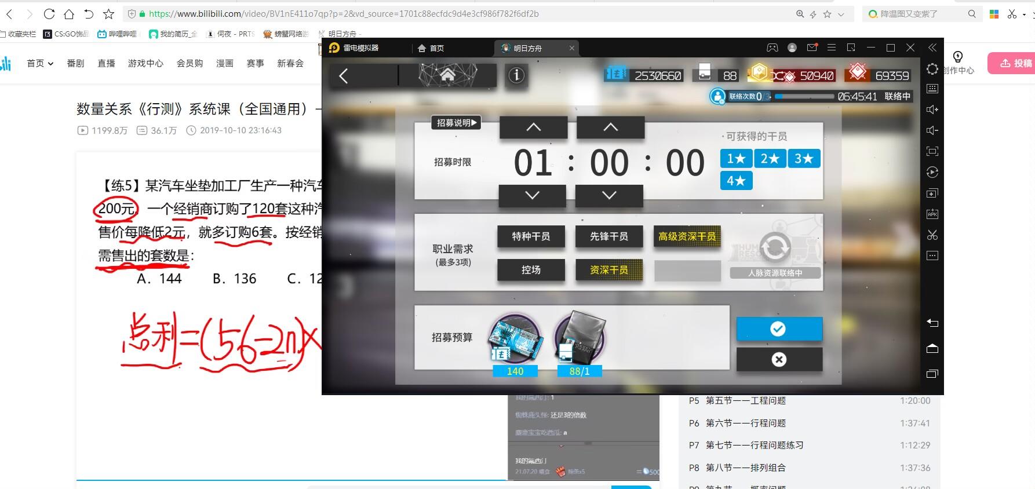This screenshot has height=489, width=1035.
Task: Click the Android back arrow in emulator sidebar
Action: click(932, 323)
